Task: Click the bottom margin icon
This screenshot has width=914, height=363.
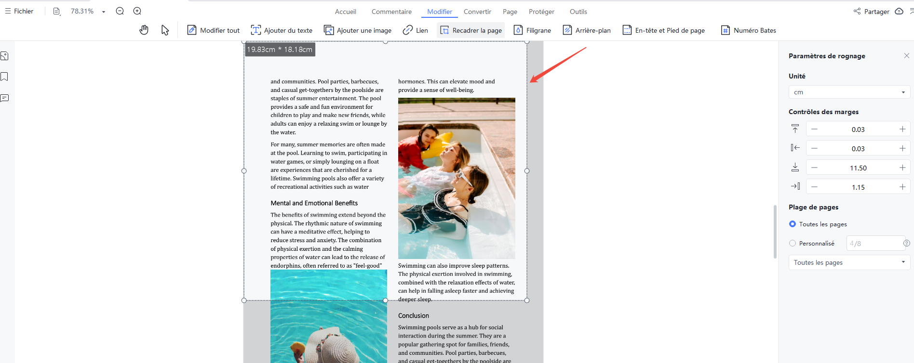Action: 795,167
